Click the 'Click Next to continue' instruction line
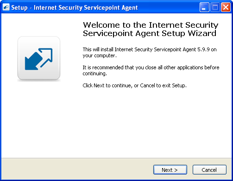The width and height of the screenshot is (233, 181). click(134, 85)
